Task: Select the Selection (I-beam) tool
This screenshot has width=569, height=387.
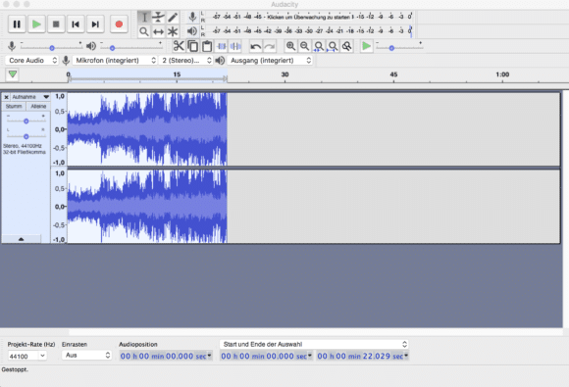Action: coord(144,17)
